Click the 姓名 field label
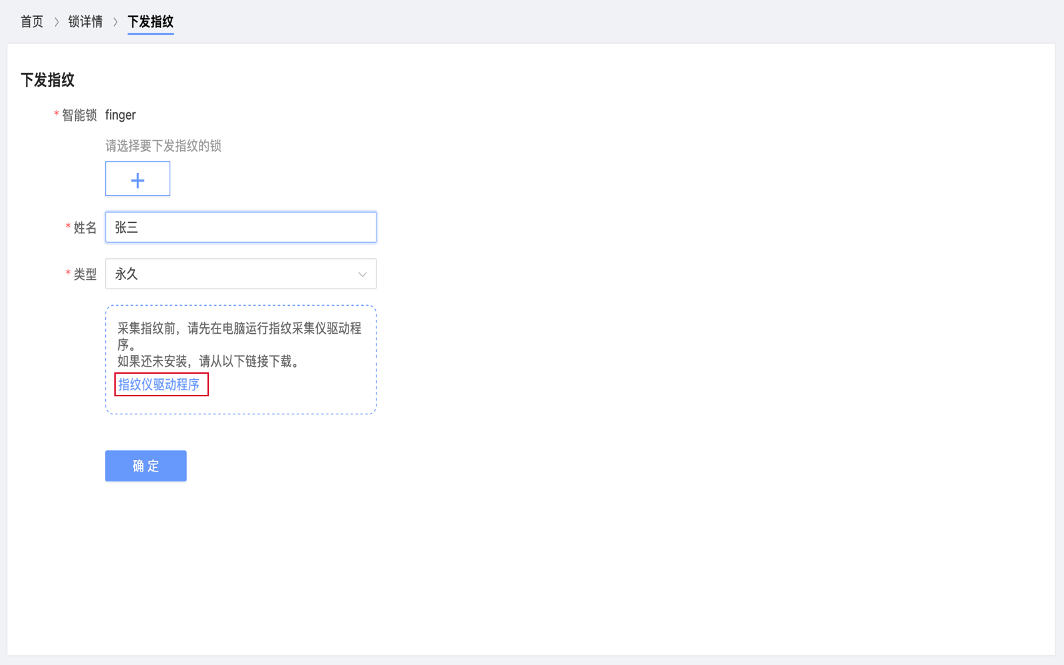Screen dimensions: 1064x665 point(85,227)
